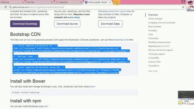The image size is (194, 109).
Task: Reload the page with refresh icon
Action: tap(5, 7)
